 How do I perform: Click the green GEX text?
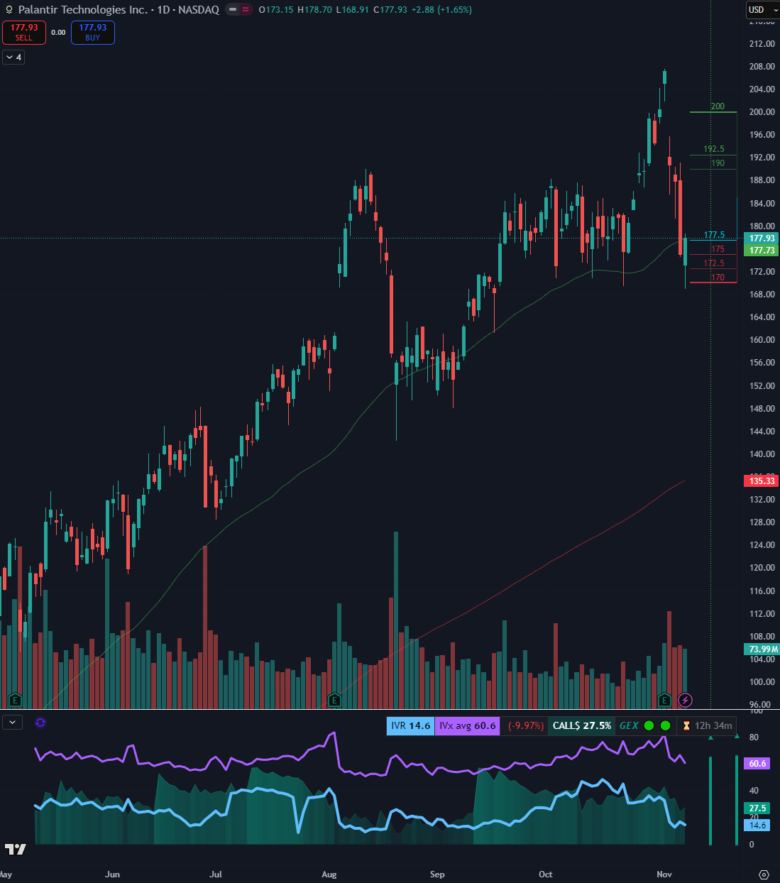pyautogui.click(x=629, y=725)
